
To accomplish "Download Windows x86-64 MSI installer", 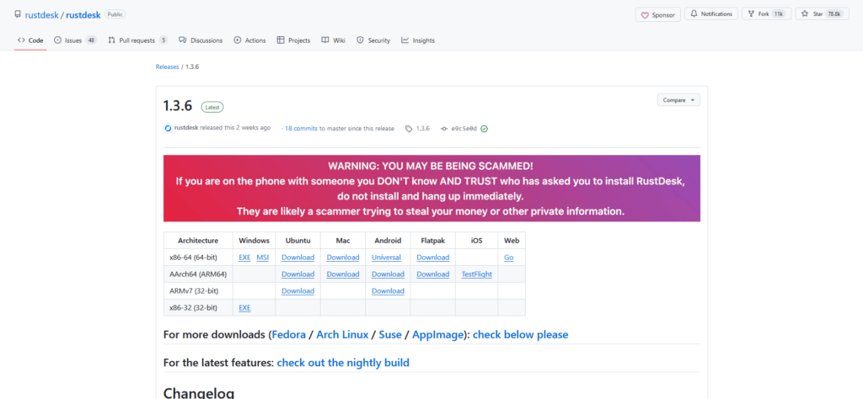I will coord(263,258).
